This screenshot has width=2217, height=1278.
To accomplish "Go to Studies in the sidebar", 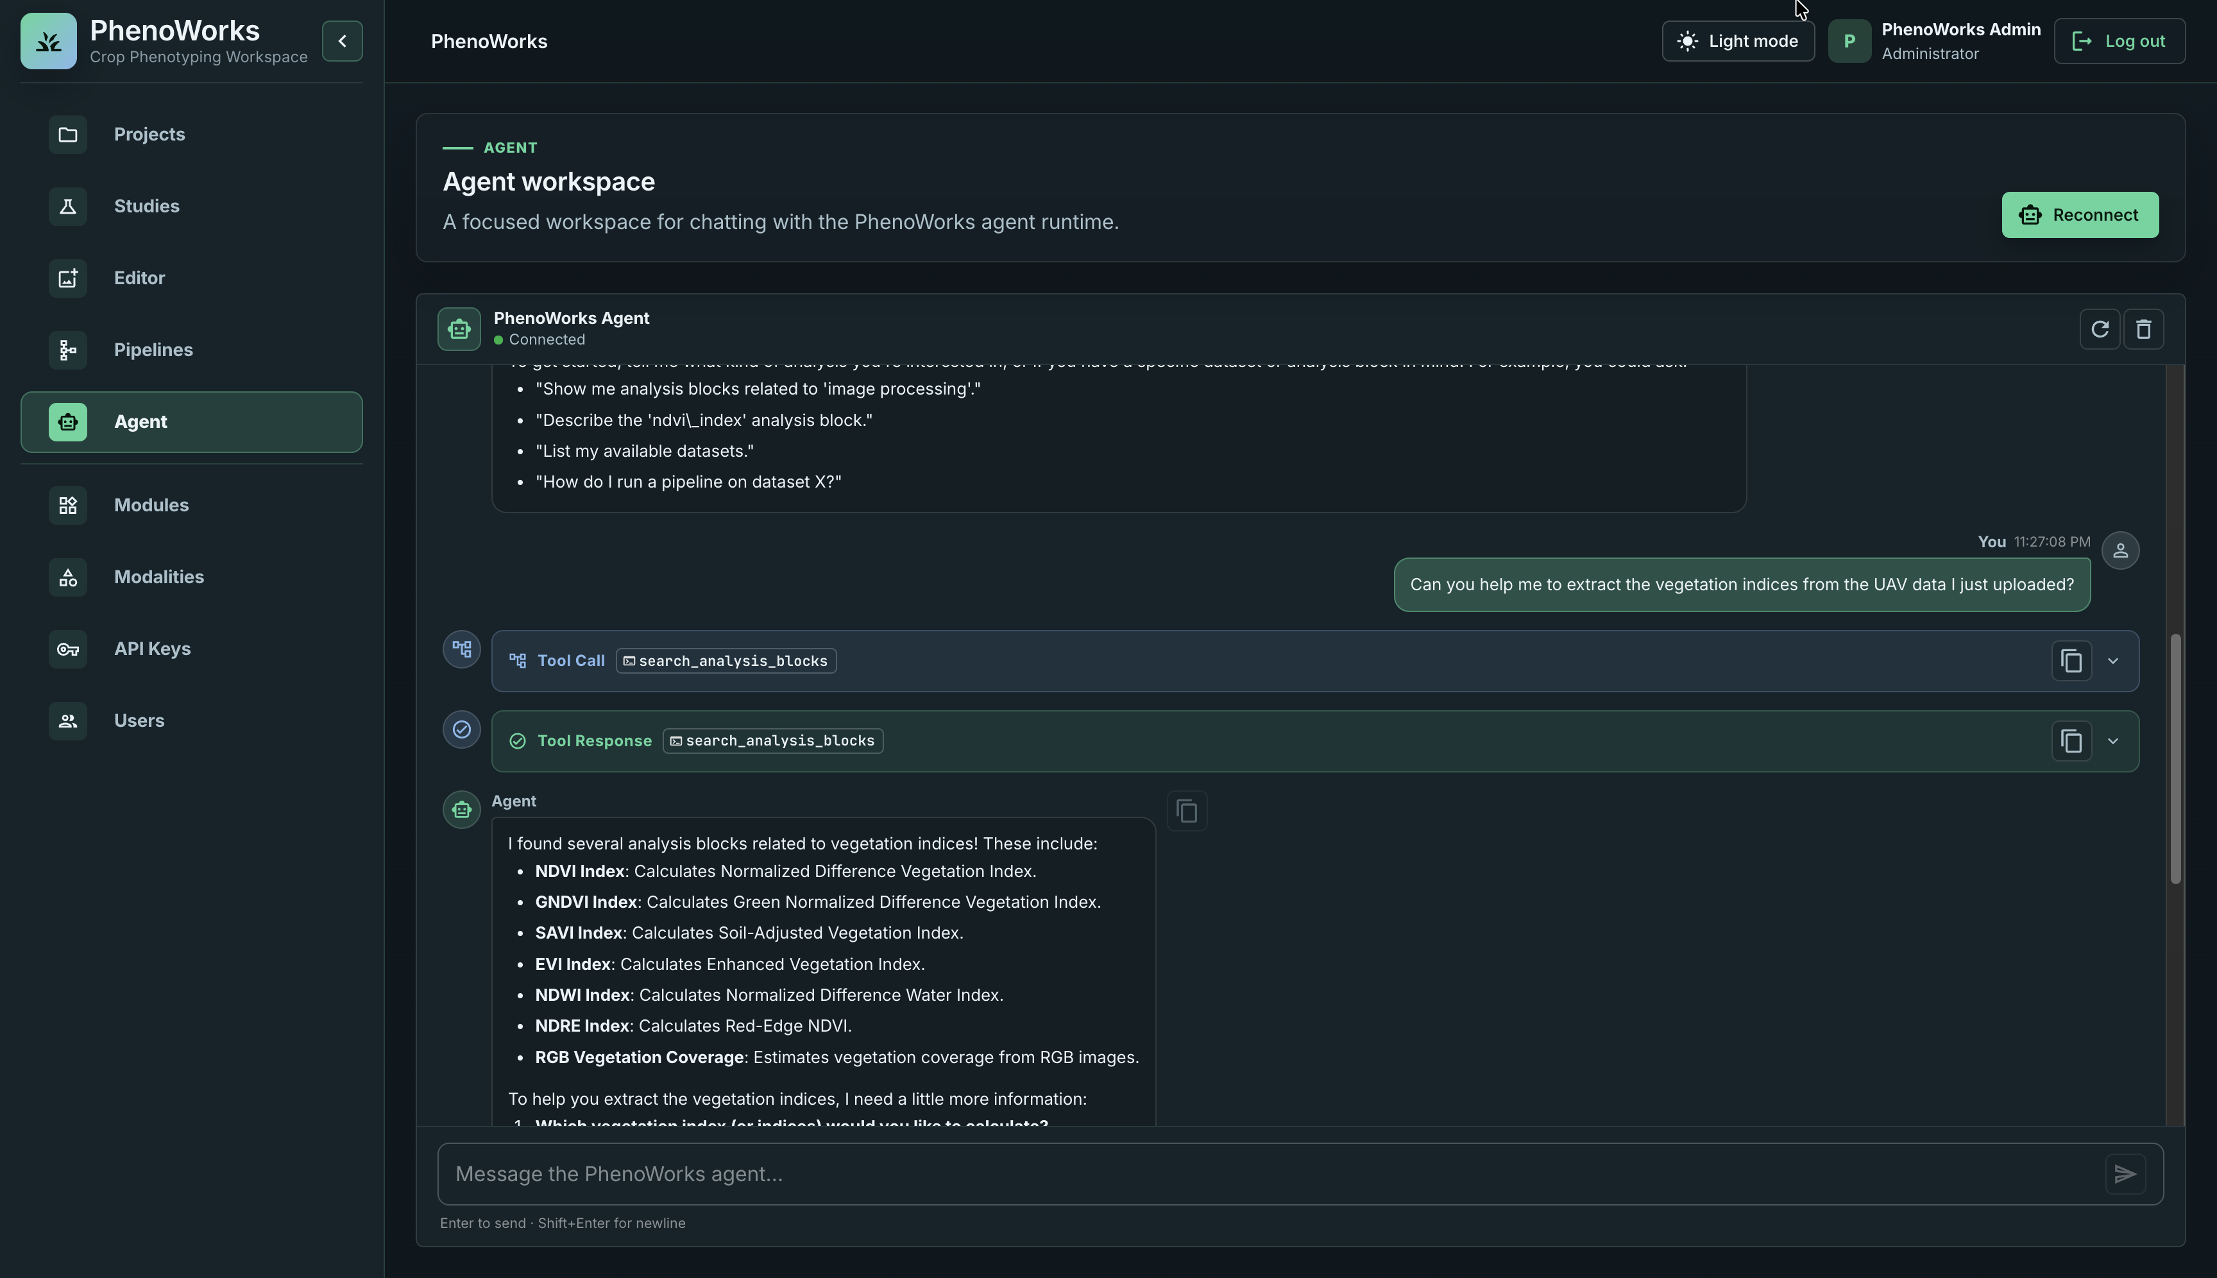I will (191, 207).
